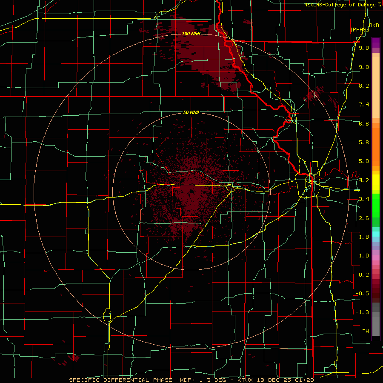
Task: Click the 5.0 value on color scale
Action: tap(364, 161)
